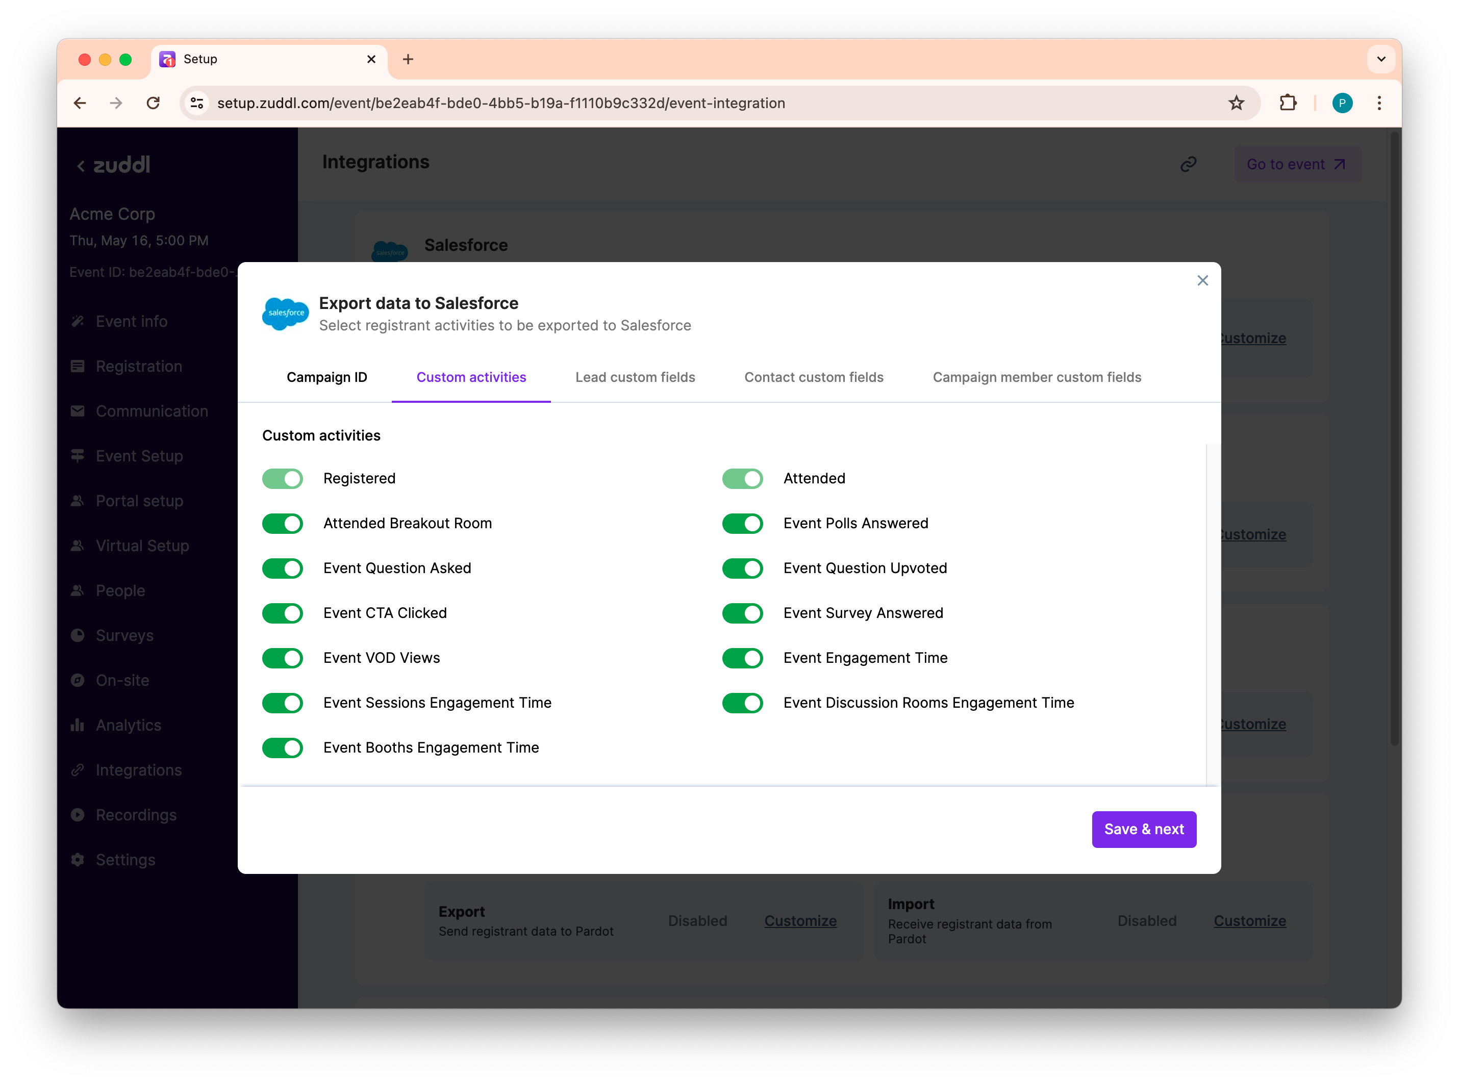Viewport: 1459px width, 1084px height.
Task: Click the URL address bar field
Action: 657,103
